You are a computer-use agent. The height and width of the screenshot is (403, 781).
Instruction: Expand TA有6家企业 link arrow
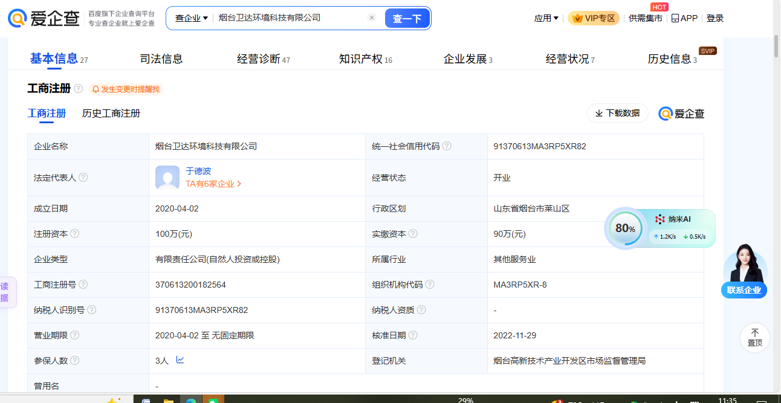coord(239,184)
